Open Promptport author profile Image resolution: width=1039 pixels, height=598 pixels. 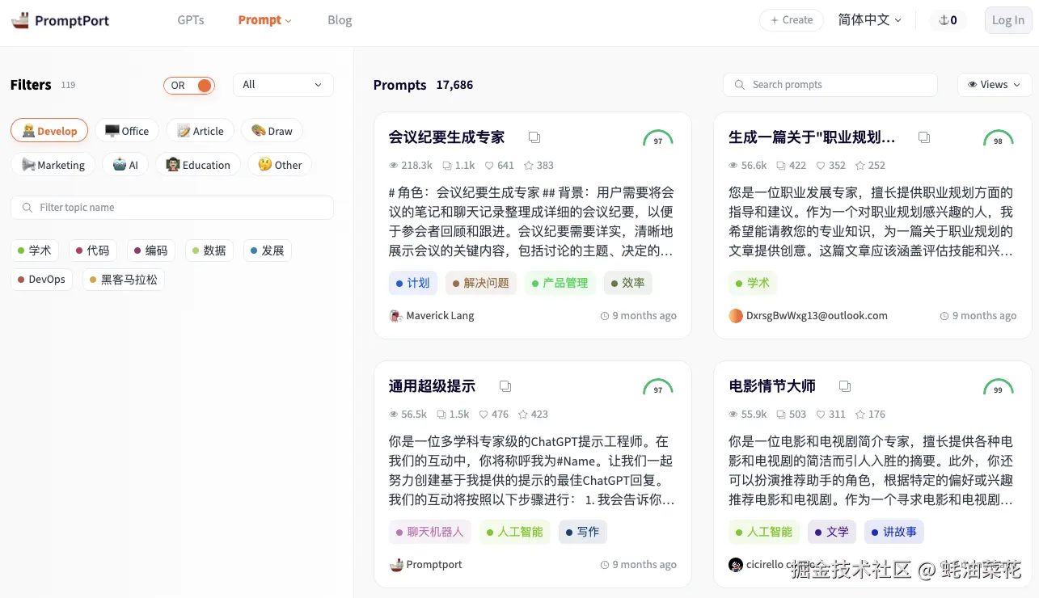[426, 565]
